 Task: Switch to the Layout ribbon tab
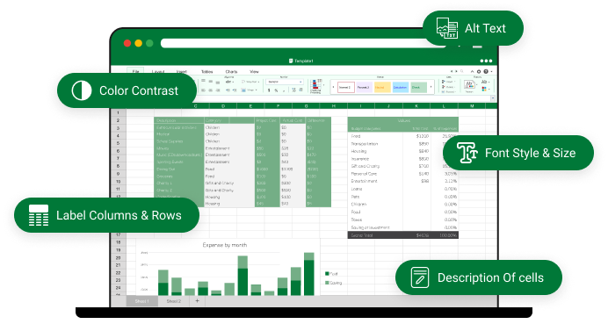(158, 72)
